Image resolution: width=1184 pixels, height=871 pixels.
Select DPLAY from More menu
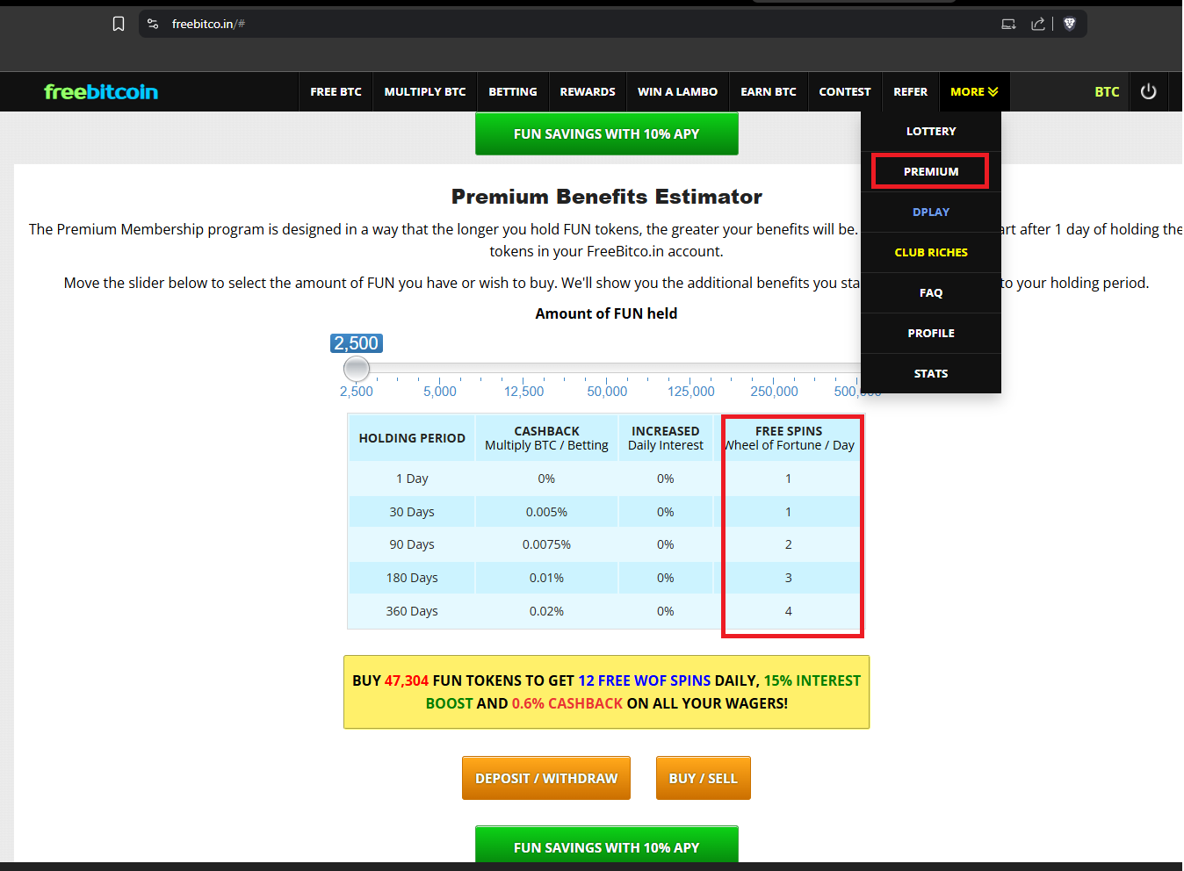[931, 212]
